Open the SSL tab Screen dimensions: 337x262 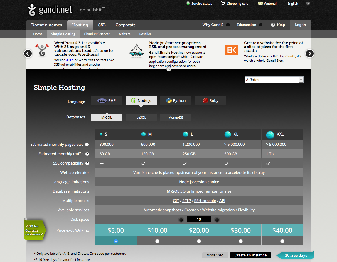tap(102, 25)
